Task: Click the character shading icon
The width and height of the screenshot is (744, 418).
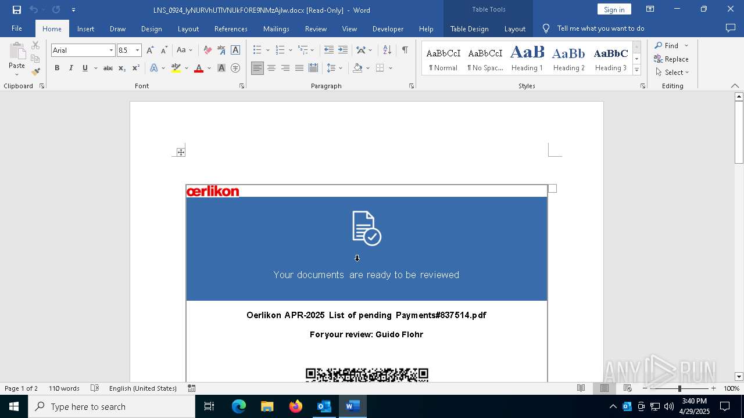Action: [221, 68]
